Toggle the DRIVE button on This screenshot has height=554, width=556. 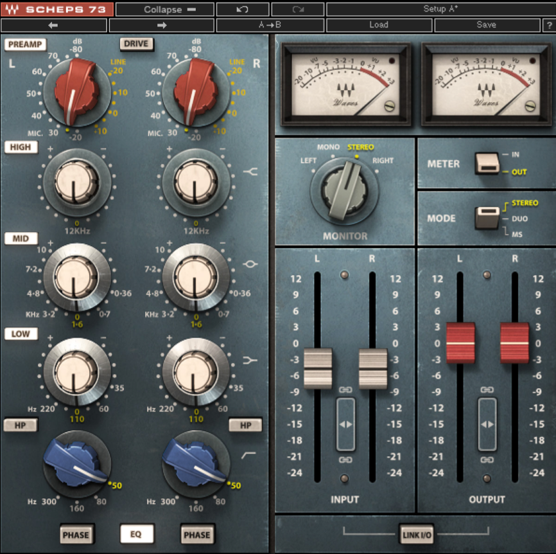[136, 44]
